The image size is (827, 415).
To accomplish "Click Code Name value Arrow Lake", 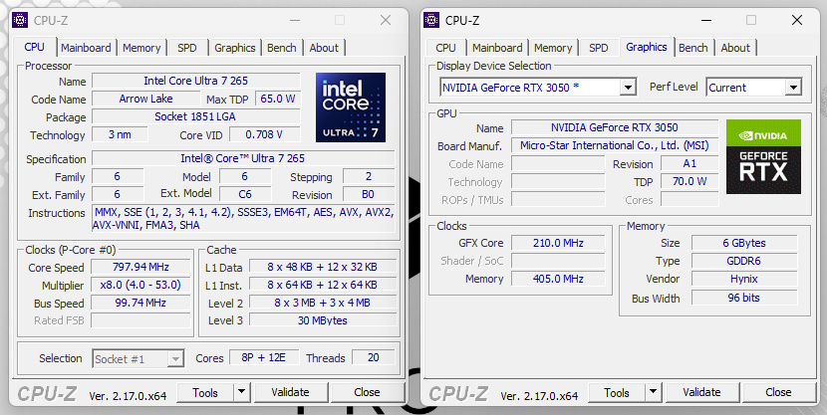I will point(145,99).
